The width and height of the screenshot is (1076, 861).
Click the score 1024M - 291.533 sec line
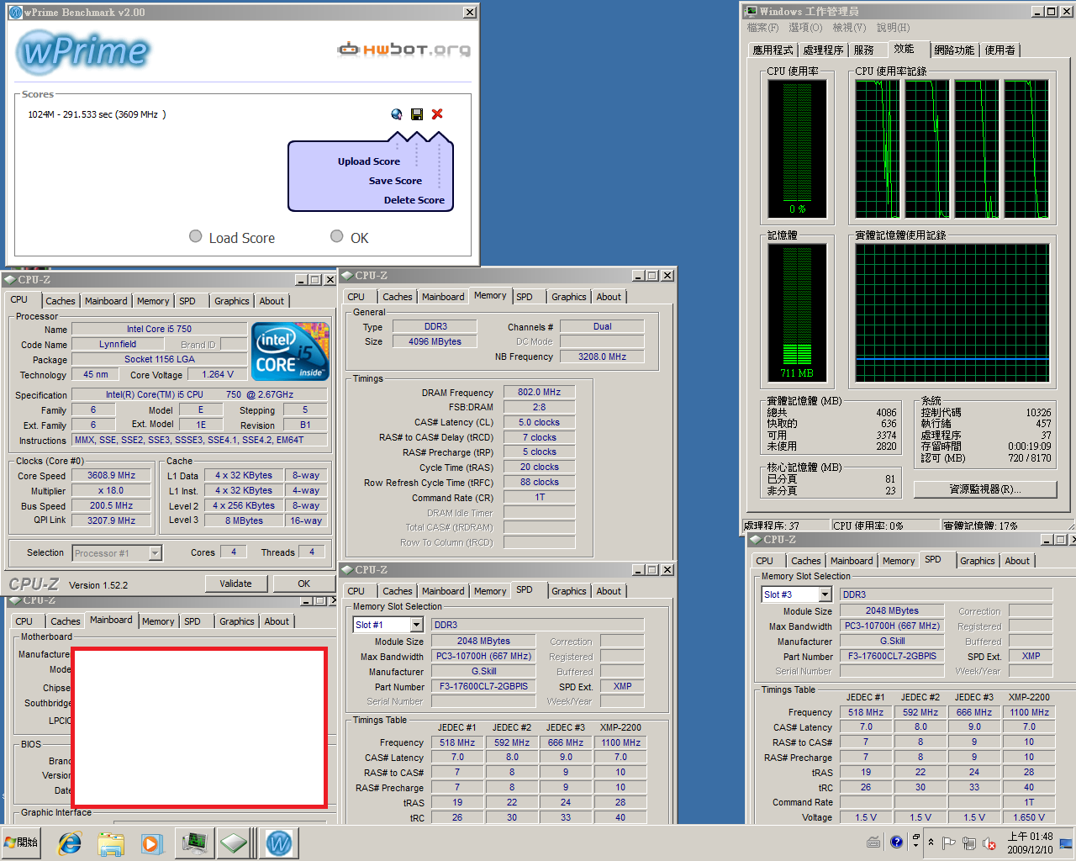click(x=97, y=114)
